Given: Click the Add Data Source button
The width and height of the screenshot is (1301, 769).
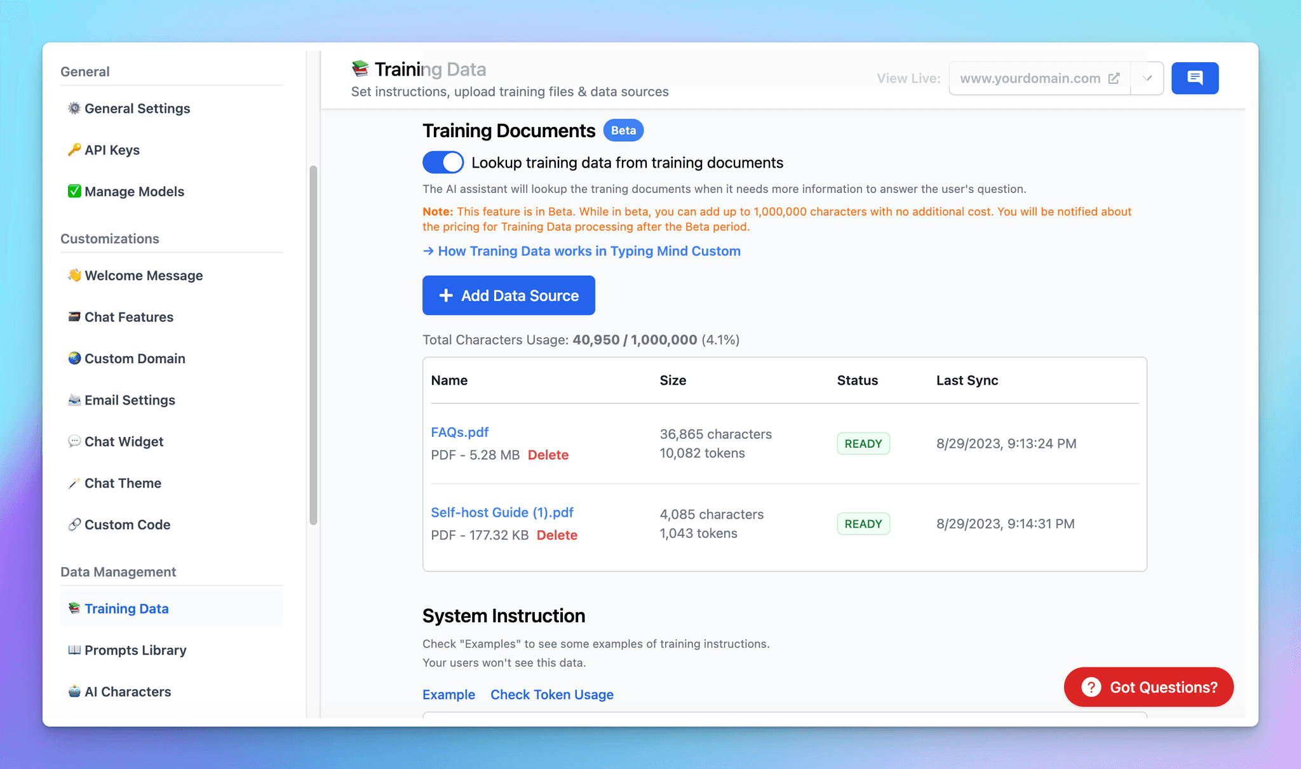Looking at the screenshot, I should pos(508,295).
